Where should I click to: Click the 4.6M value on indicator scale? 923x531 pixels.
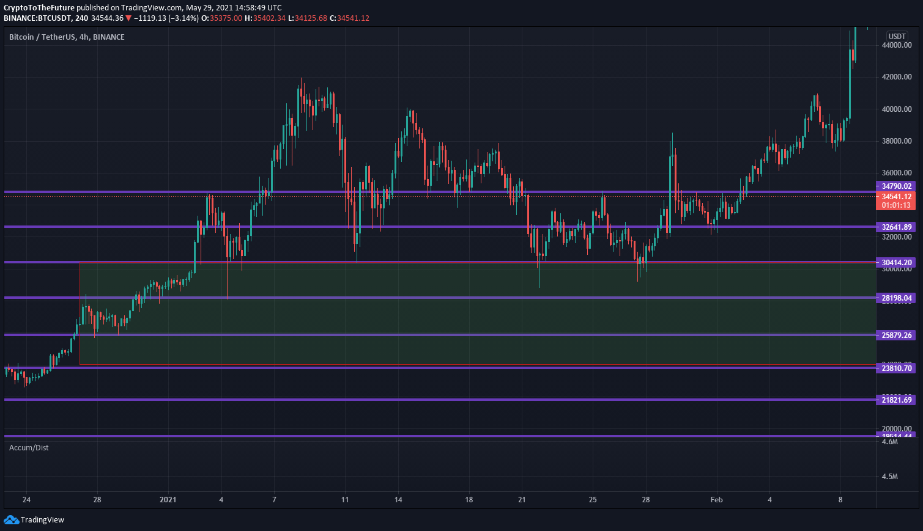(x=889, y=442)
